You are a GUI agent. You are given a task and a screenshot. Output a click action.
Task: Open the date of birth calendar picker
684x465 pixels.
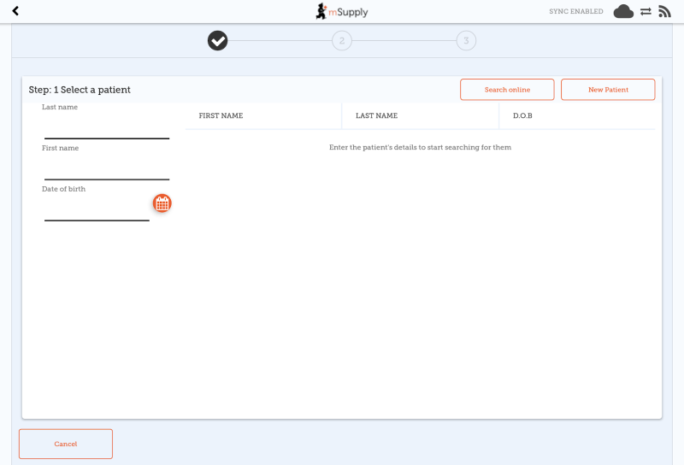coord(162,203)
